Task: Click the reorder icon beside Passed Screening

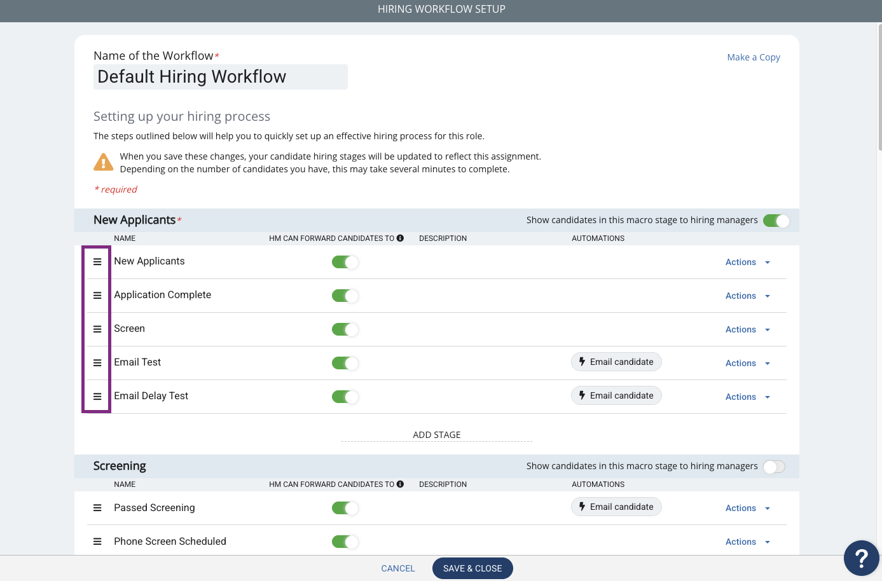Action: tap(97, 508)
